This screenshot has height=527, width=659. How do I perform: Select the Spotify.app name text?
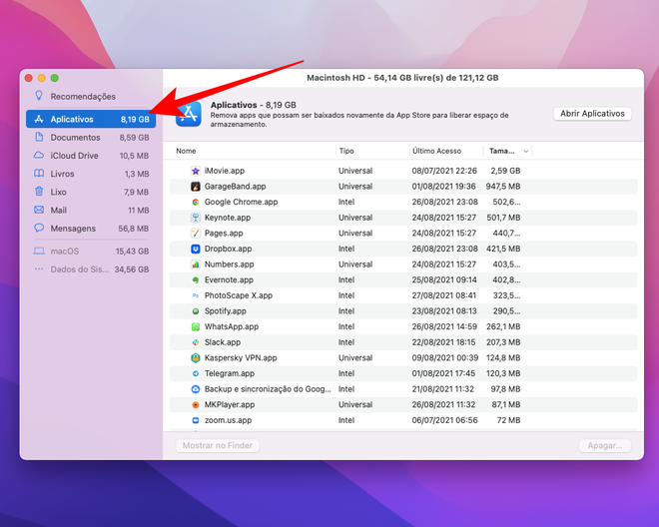point(226,311)
